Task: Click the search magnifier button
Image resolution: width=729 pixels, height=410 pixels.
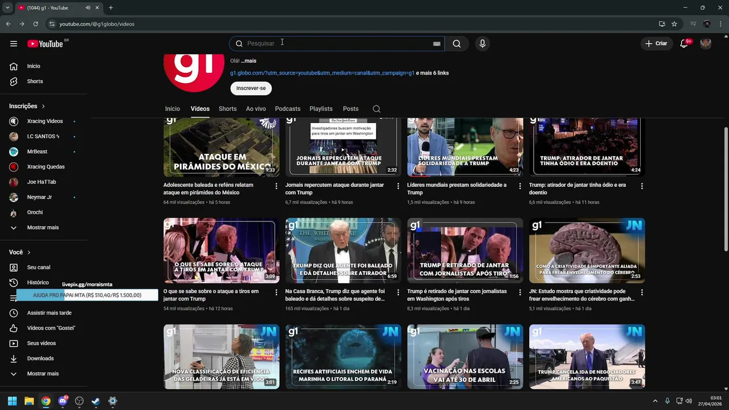Action: 457,44
